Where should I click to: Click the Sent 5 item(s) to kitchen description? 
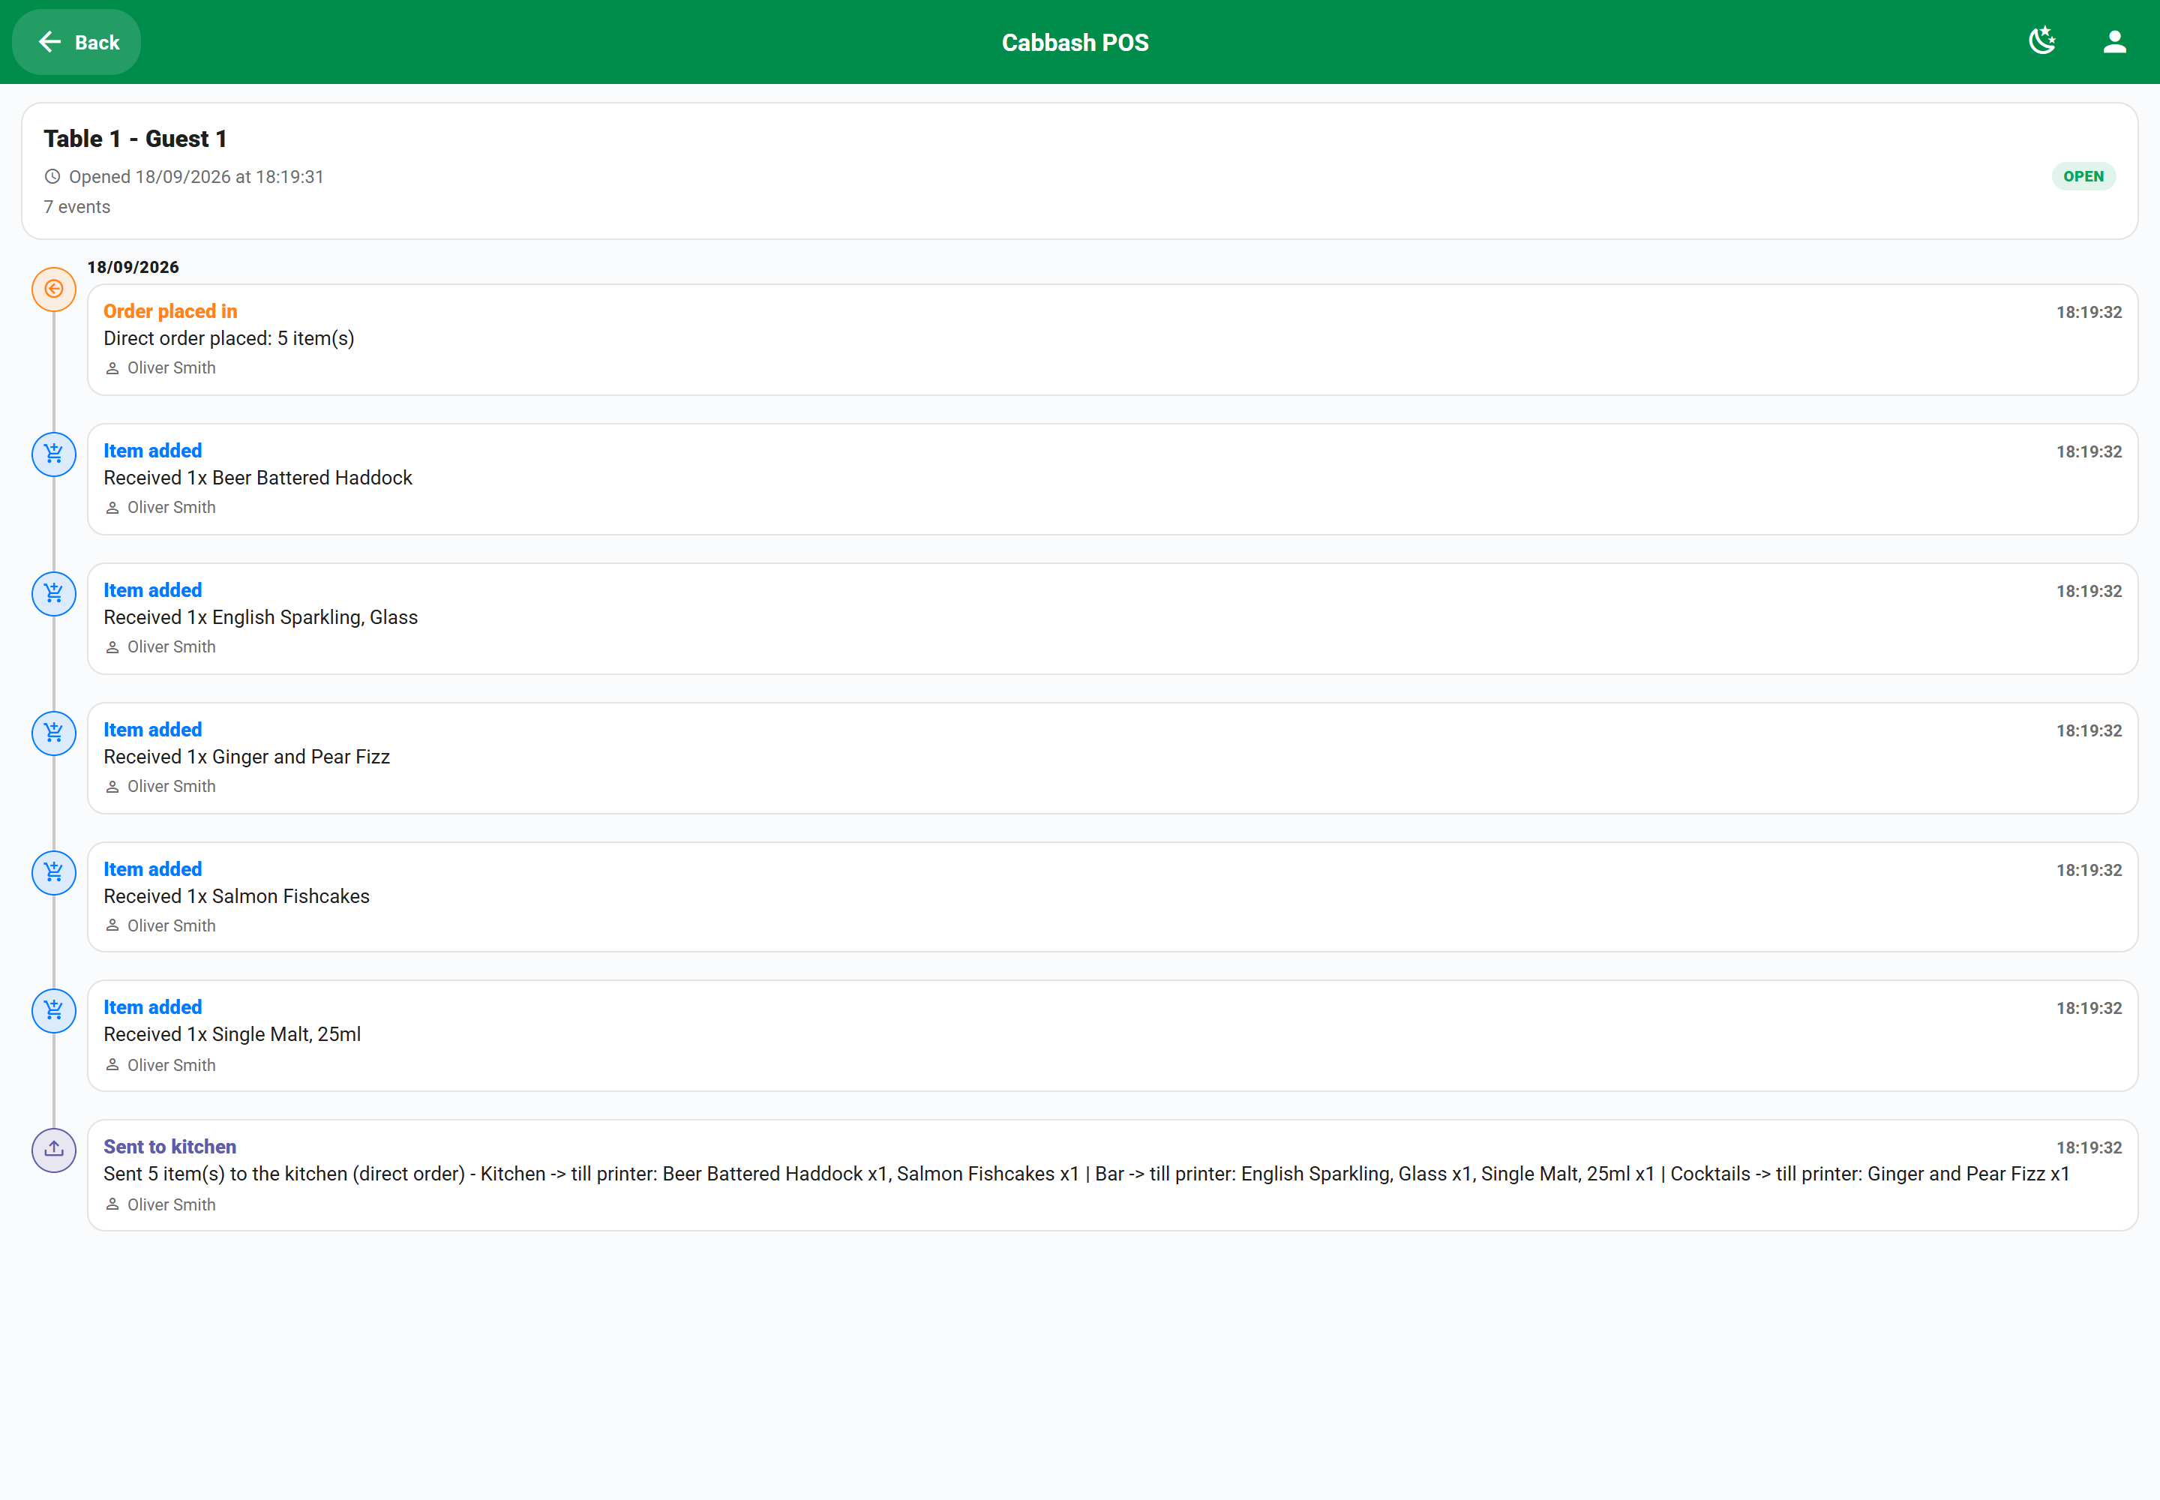pyautogui.click(x=1087, y=1174)
